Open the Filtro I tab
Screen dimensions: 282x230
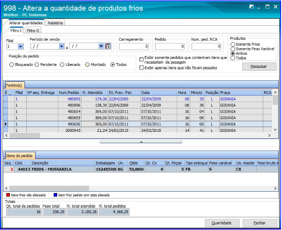[16, 30]
